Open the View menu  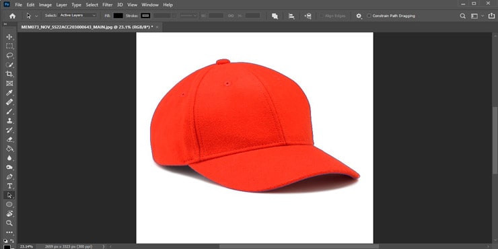click(132, 5)
